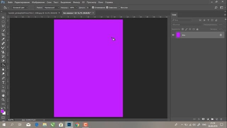
Task: Filter layers by adjustment icon
Action: (x=204, y=20)
